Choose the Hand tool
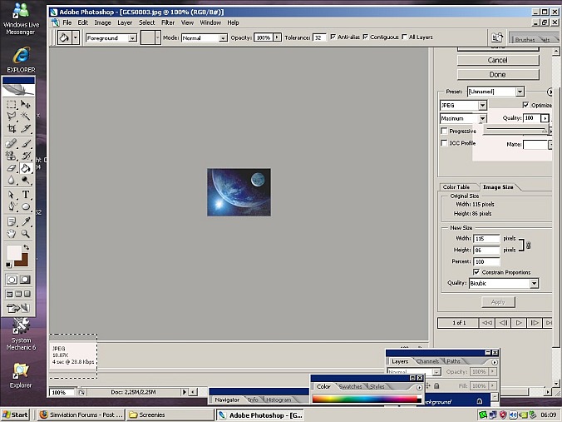The width and height of the screenshot is (562, 422). [x=12, y=234]
